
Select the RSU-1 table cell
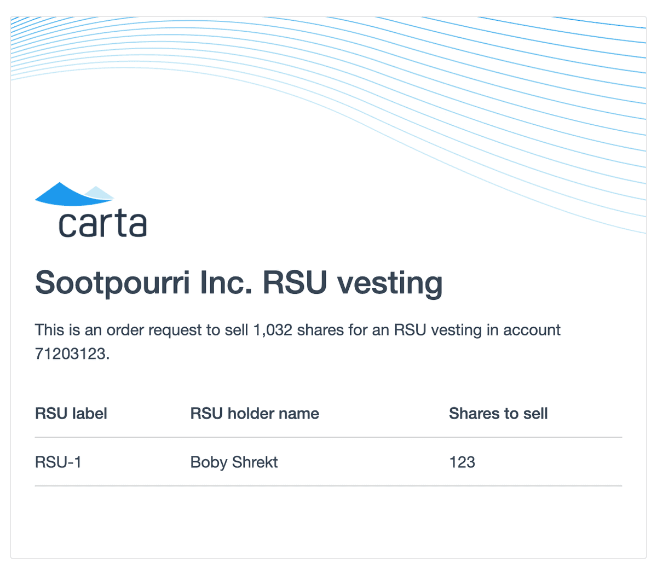pyautogui.click(x=58, y=462)
